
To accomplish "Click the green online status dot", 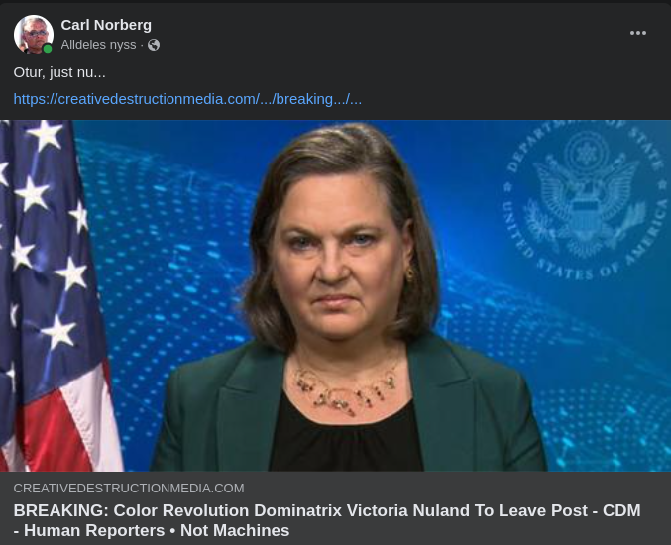I will tap(48, 49).
